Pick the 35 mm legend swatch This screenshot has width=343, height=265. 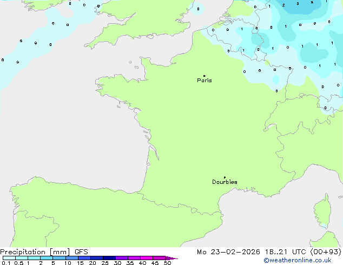134,258
